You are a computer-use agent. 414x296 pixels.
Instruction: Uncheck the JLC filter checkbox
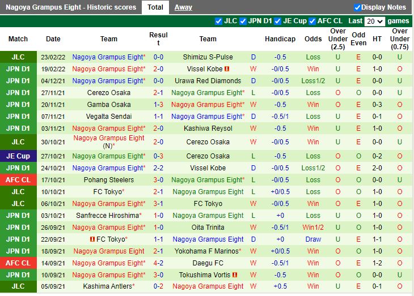[x=218, y=21]
